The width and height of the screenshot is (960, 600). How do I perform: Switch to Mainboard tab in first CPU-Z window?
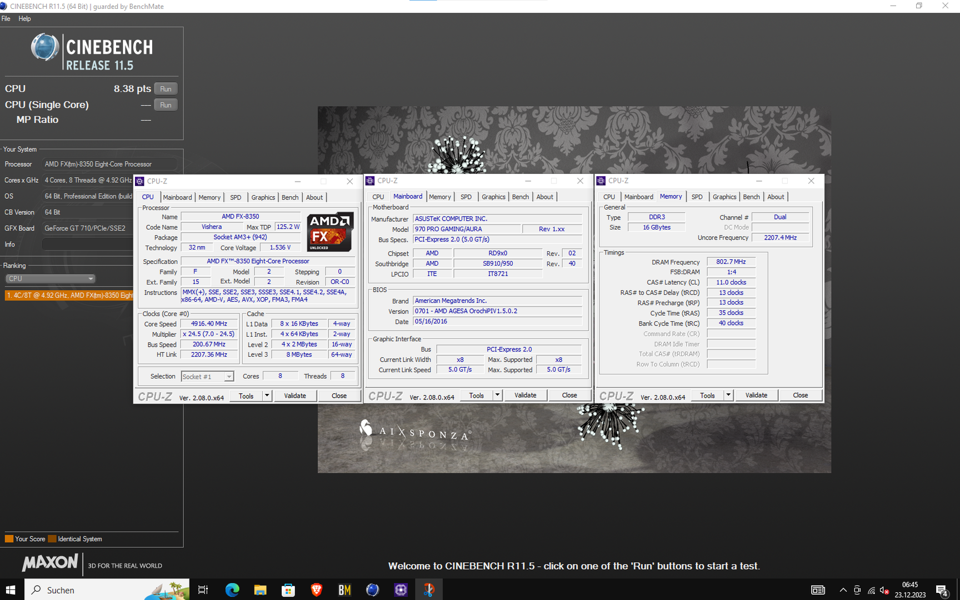point(177,197)
